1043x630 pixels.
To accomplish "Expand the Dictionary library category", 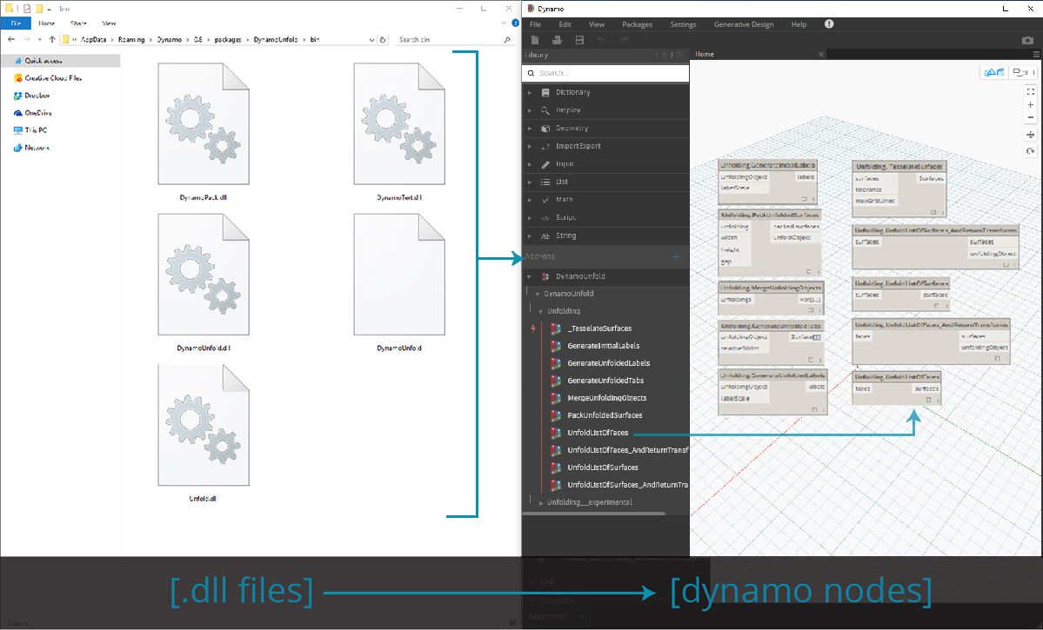I will tap(530, 92).
